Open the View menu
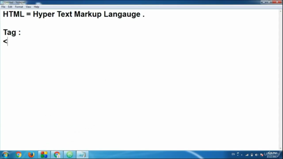This screenshot has width=283, height=159. [x=28, y=7]
